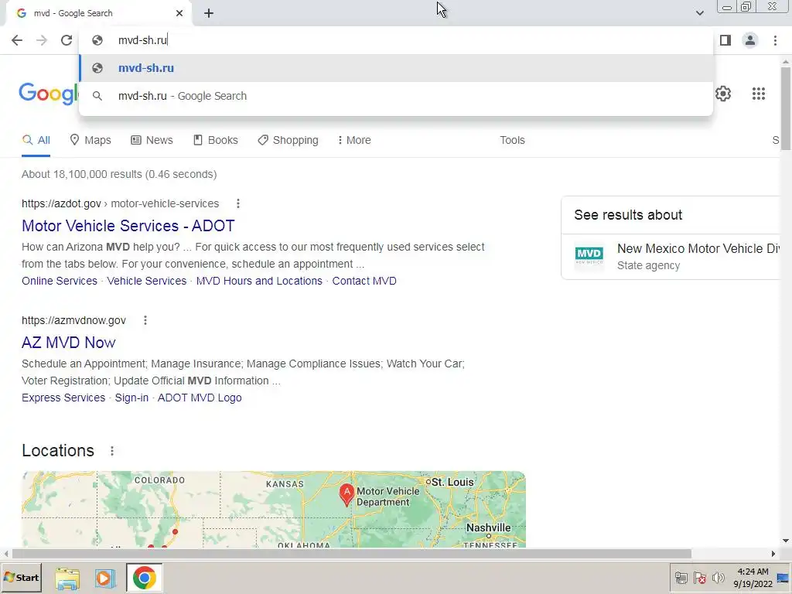This screenshot has width=792, height=594.
Task: Open the search Tools options
Action: pos(512,141)
